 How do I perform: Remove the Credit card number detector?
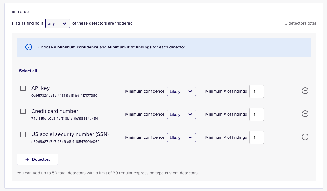[305, 114]
